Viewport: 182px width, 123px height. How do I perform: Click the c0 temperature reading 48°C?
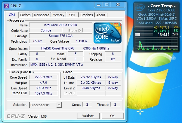tap(163, 27)
